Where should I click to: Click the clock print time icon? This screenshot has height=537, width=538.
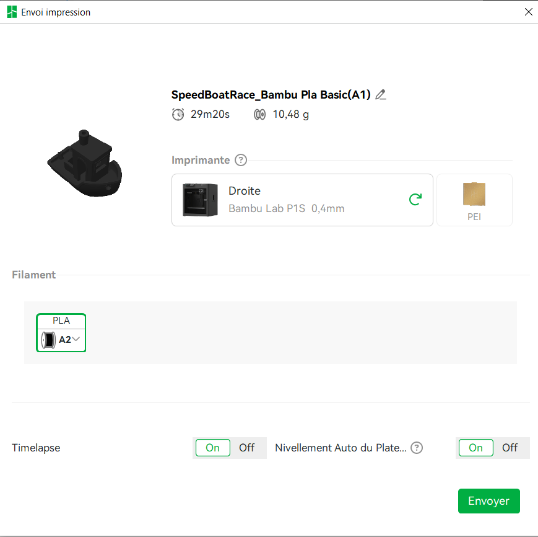point(178,114)
